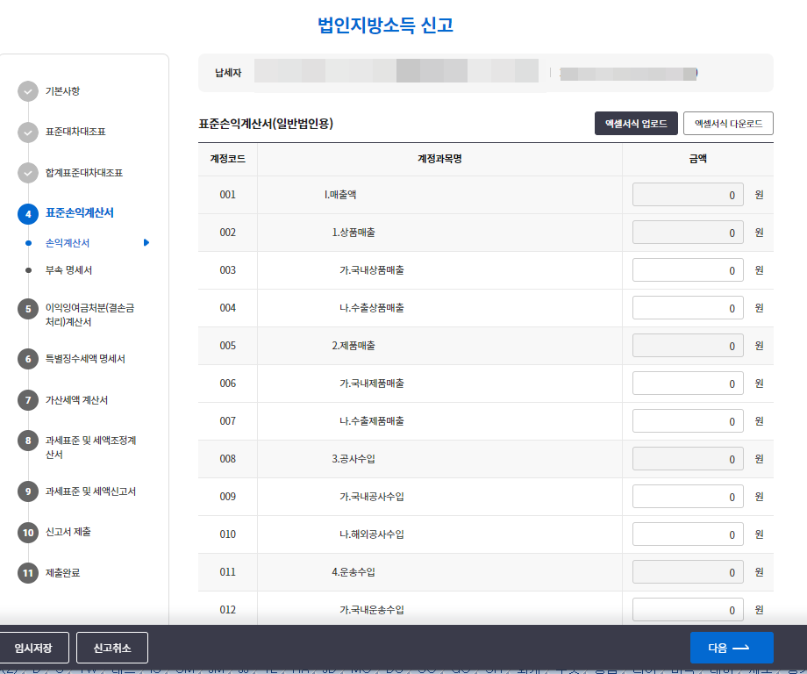Click 신고취소 to cancel the filing
807x674 pixels.
111,647
